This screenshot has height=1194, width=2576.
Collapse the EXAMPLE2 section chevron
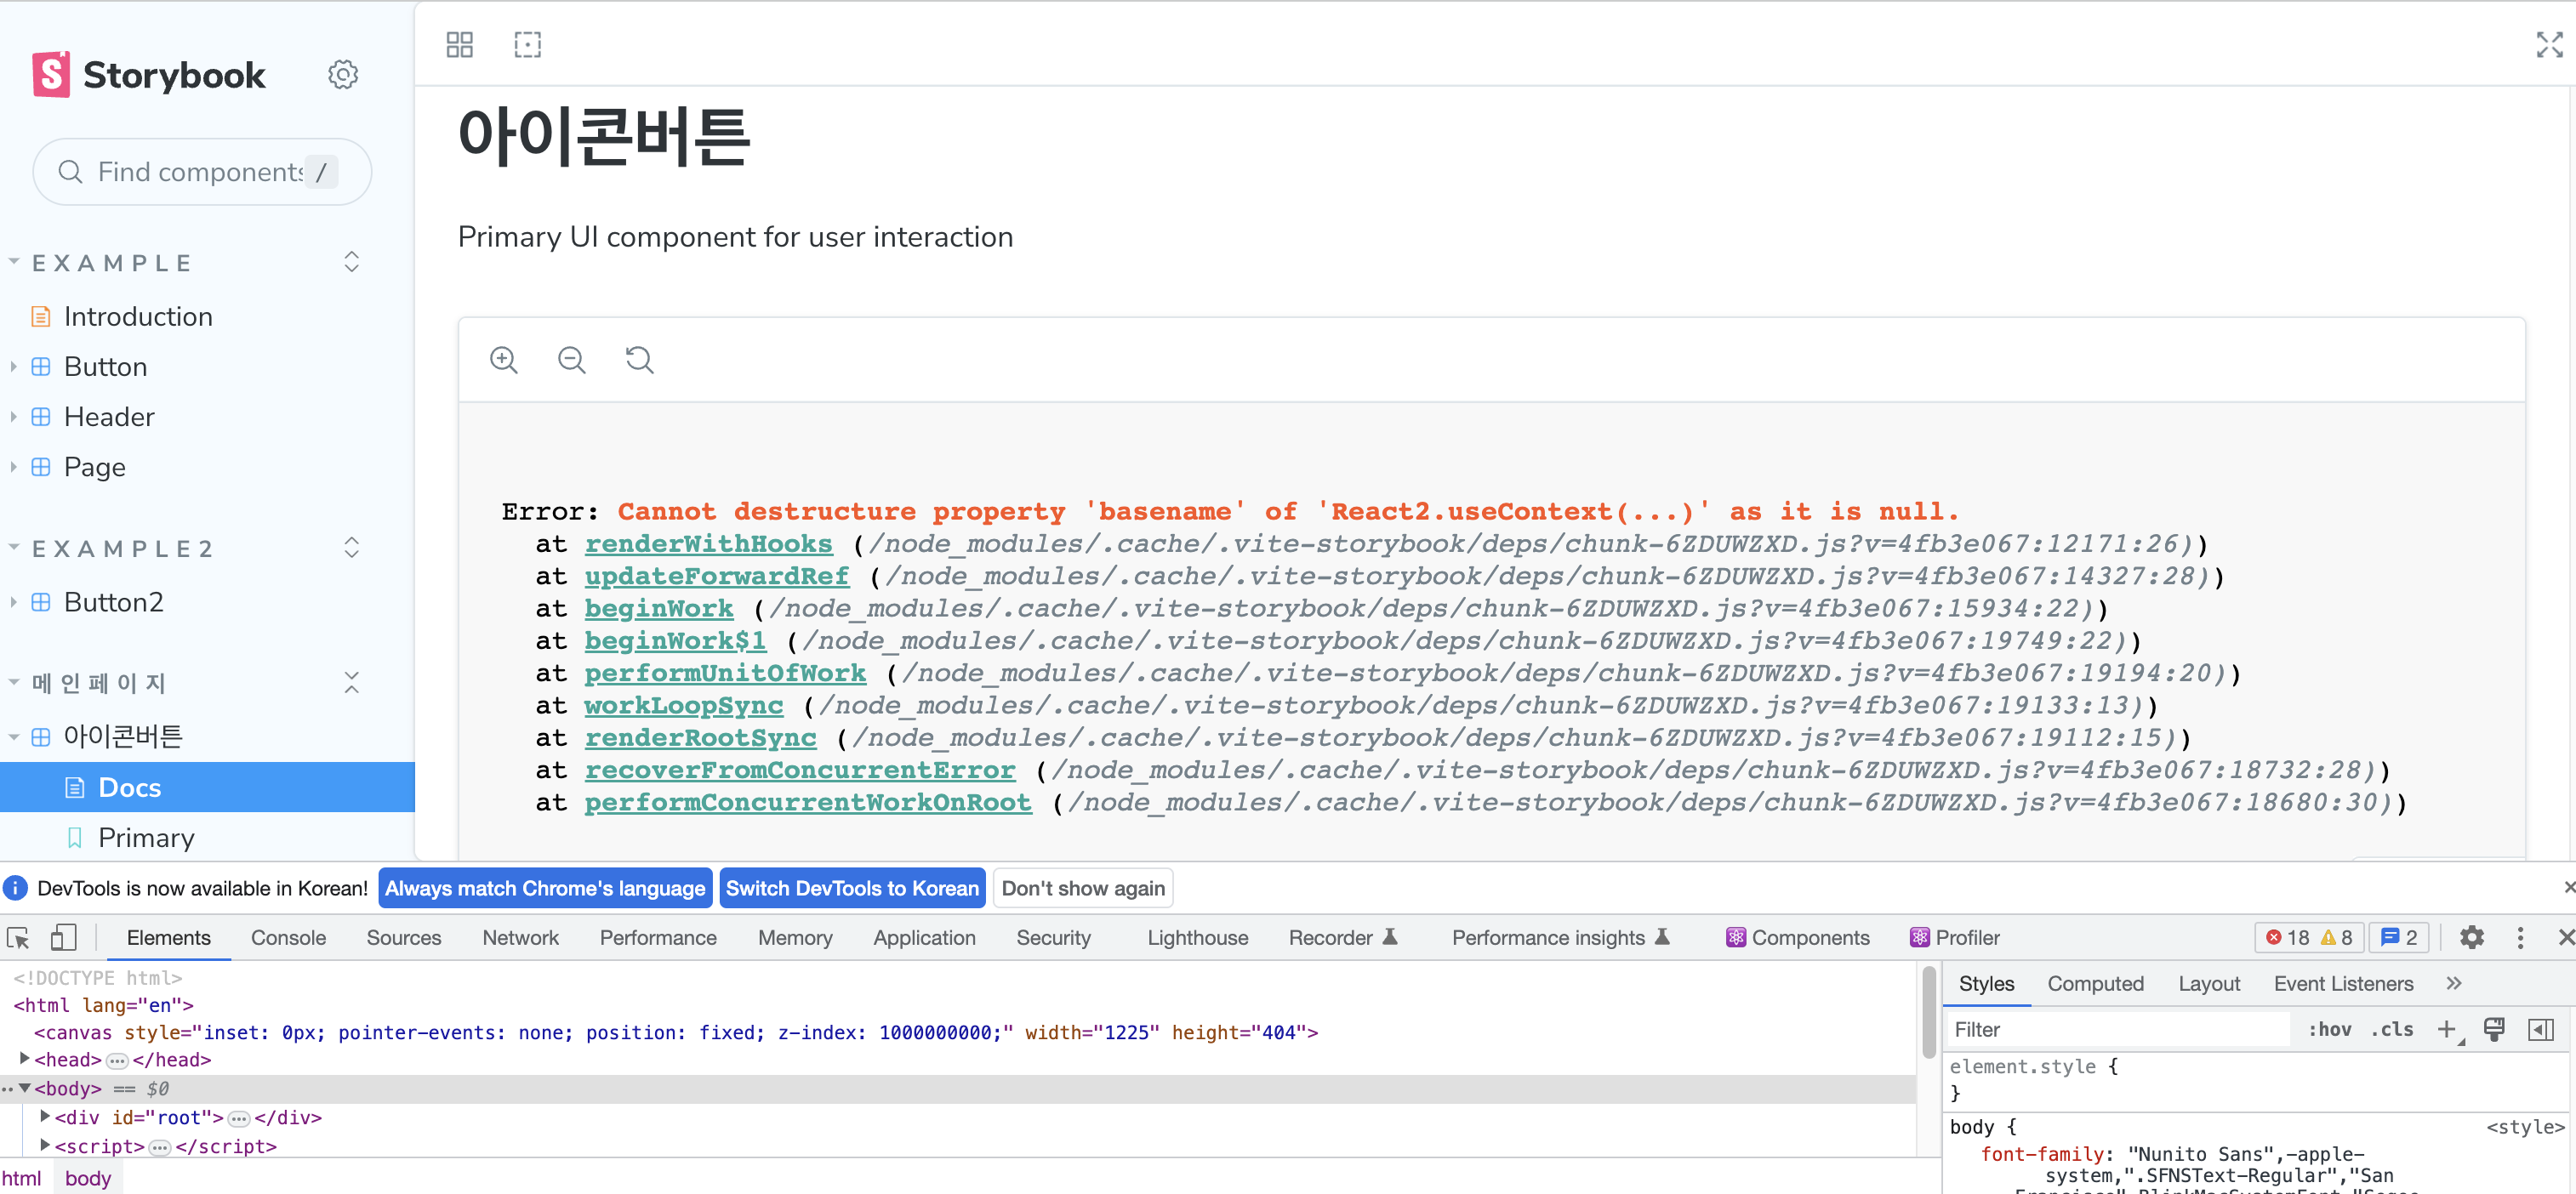352,547
